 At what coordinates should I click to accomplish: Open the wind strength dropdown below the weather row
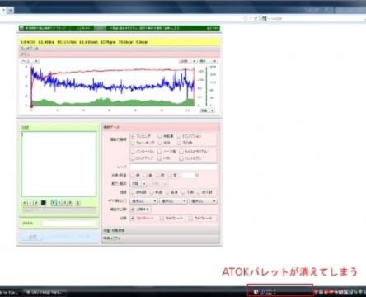click(x=139, y=183)
